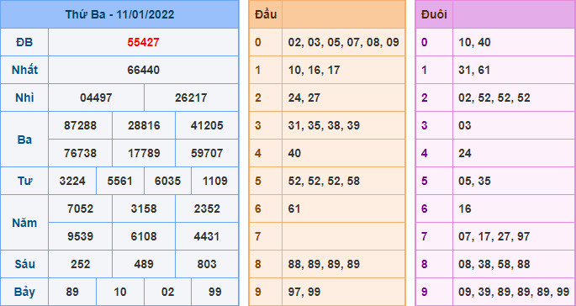Image resolution: width=576 pixels, height=306 pixels.
Task: Click Đuôi values '05, 35'
Action: click(474, 181)
